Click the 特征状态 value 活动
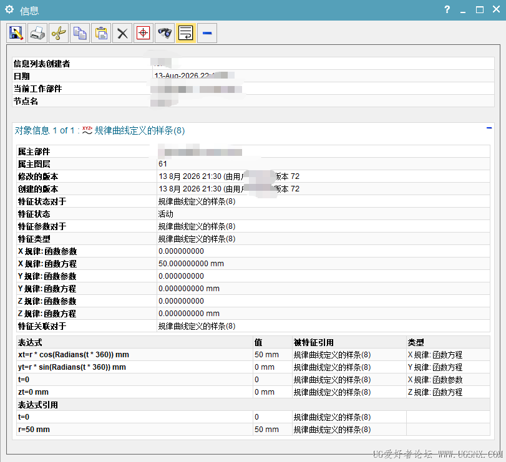The image size is (506, 462). [166, 214]
